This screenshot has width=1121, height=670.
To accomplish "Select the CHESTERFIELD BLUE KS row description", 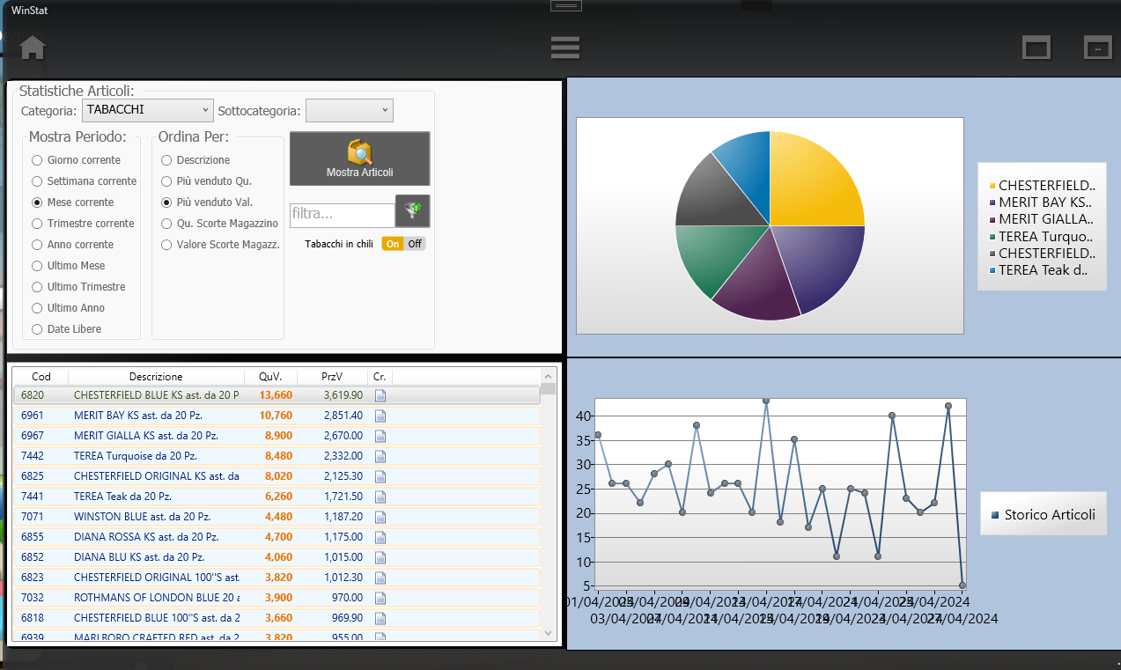I will 156,395.
